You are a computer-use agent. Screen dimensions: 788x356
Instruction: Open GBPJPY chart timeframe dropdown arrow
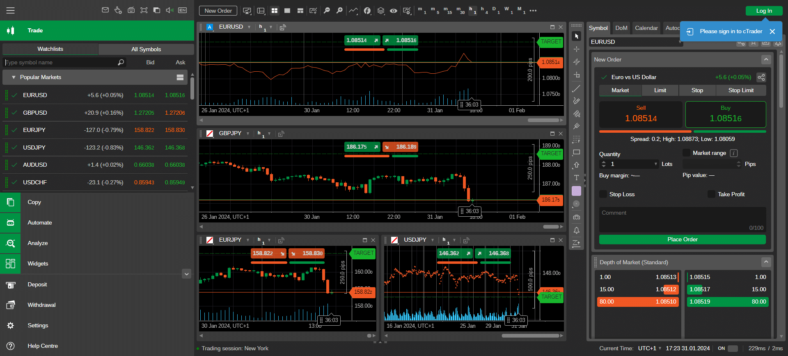click(x=269, y=134)
